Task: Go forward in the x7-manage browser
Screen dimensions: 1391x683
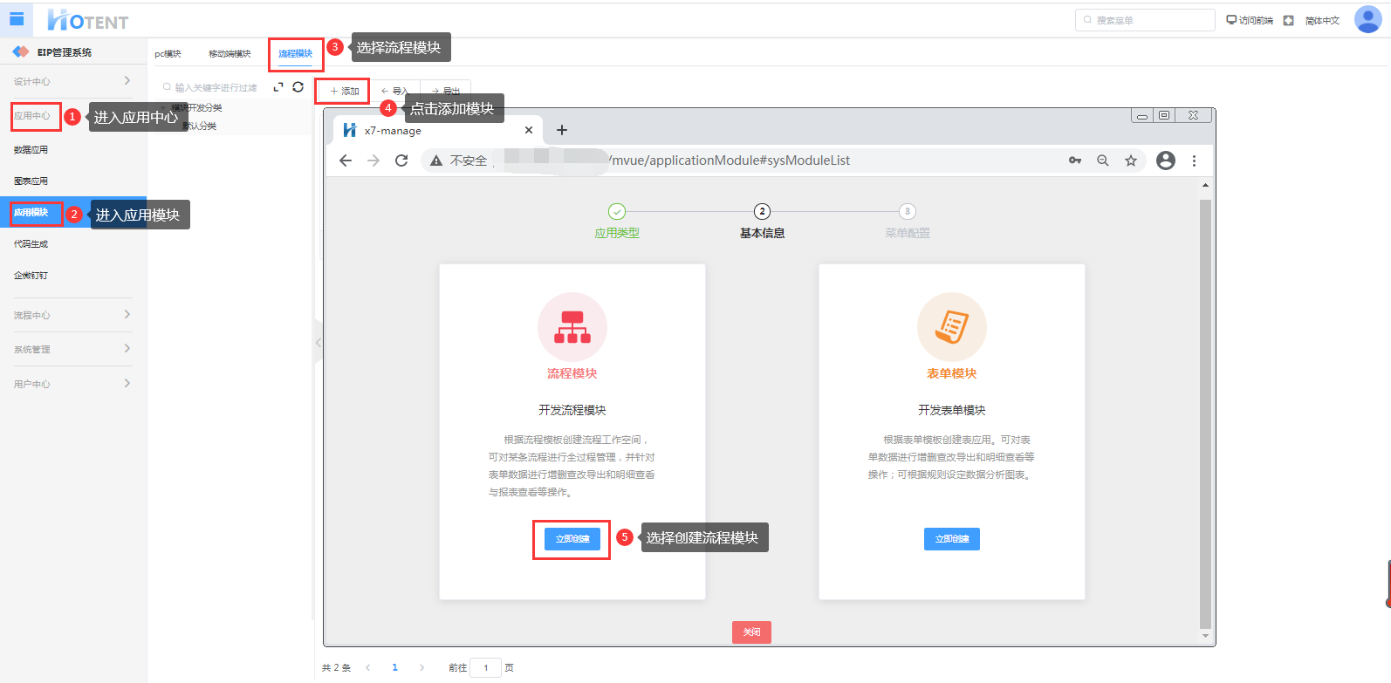Action: 373,161
